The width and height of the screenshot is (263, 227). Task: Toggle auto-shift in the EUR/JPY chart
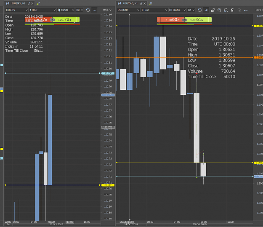click(x=95, y=10)
